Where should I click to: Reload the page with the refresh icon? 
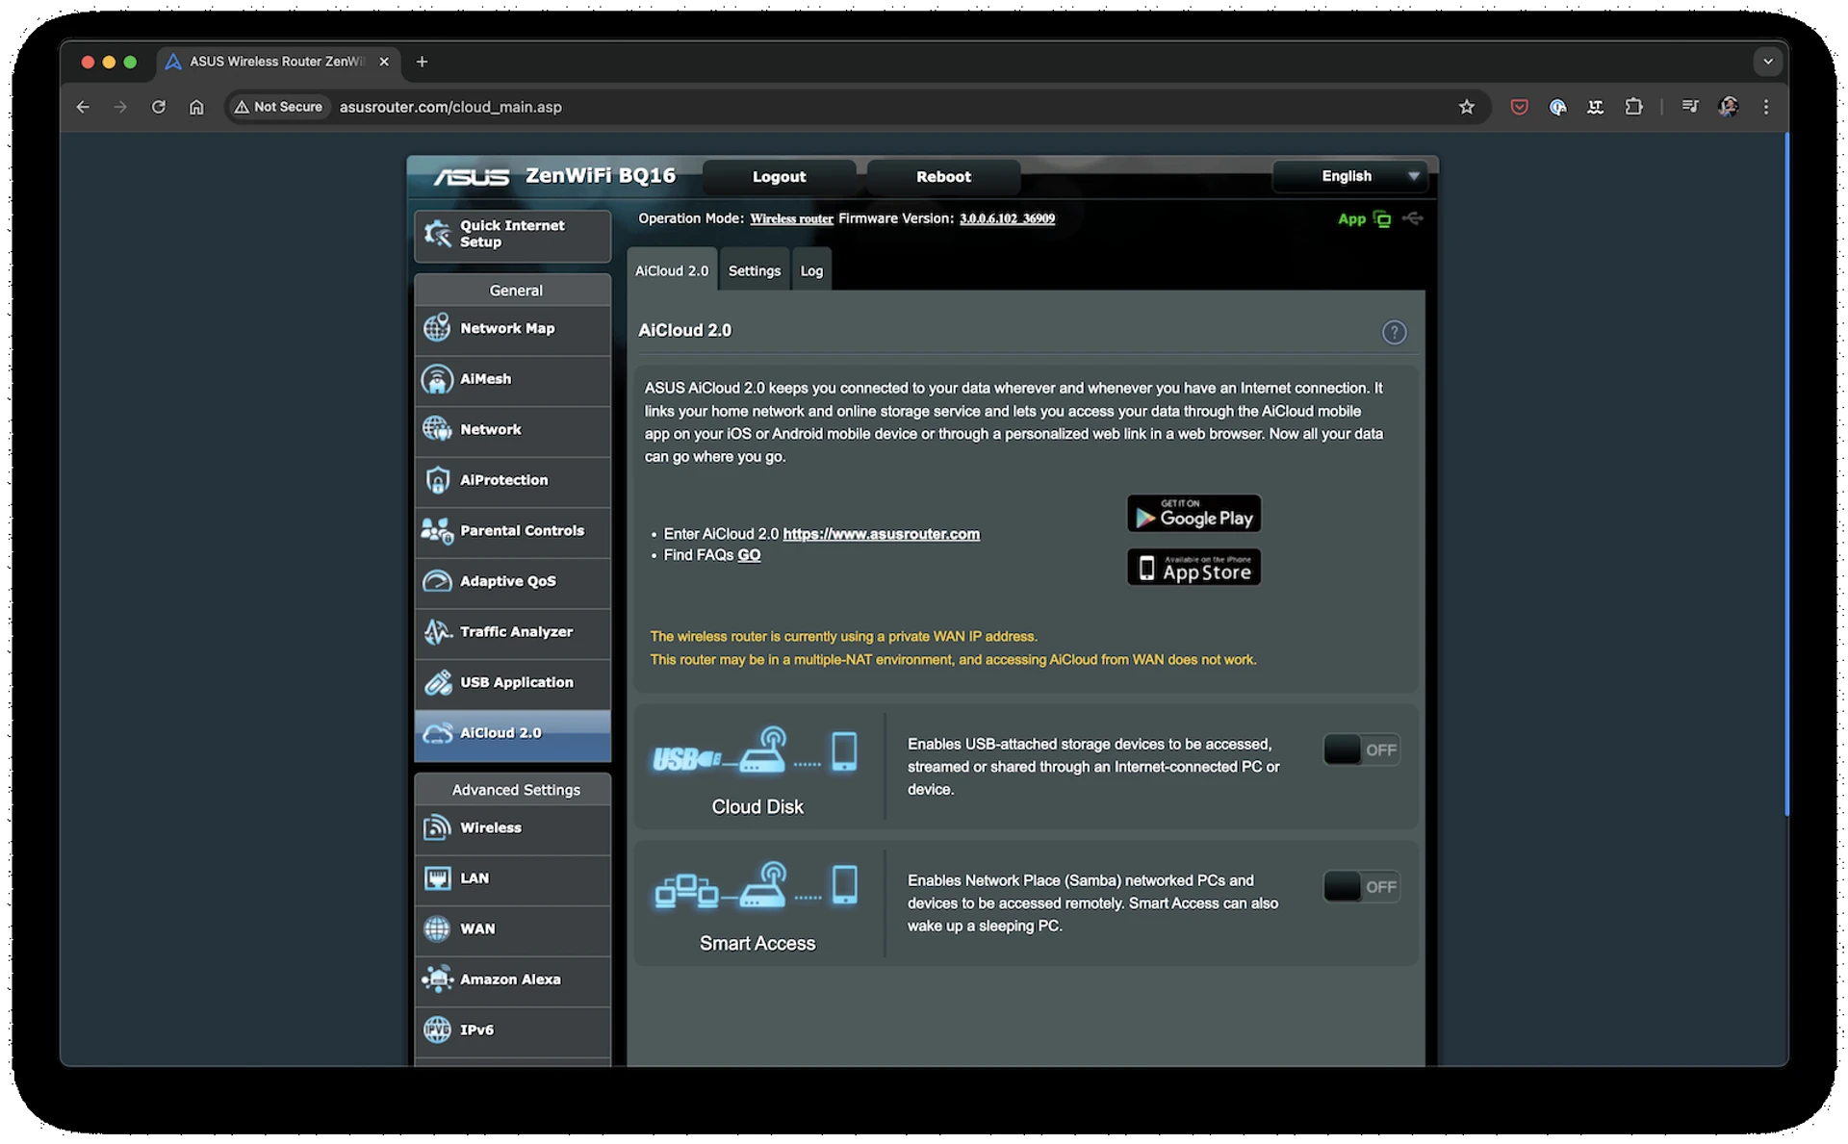[159, 107]
